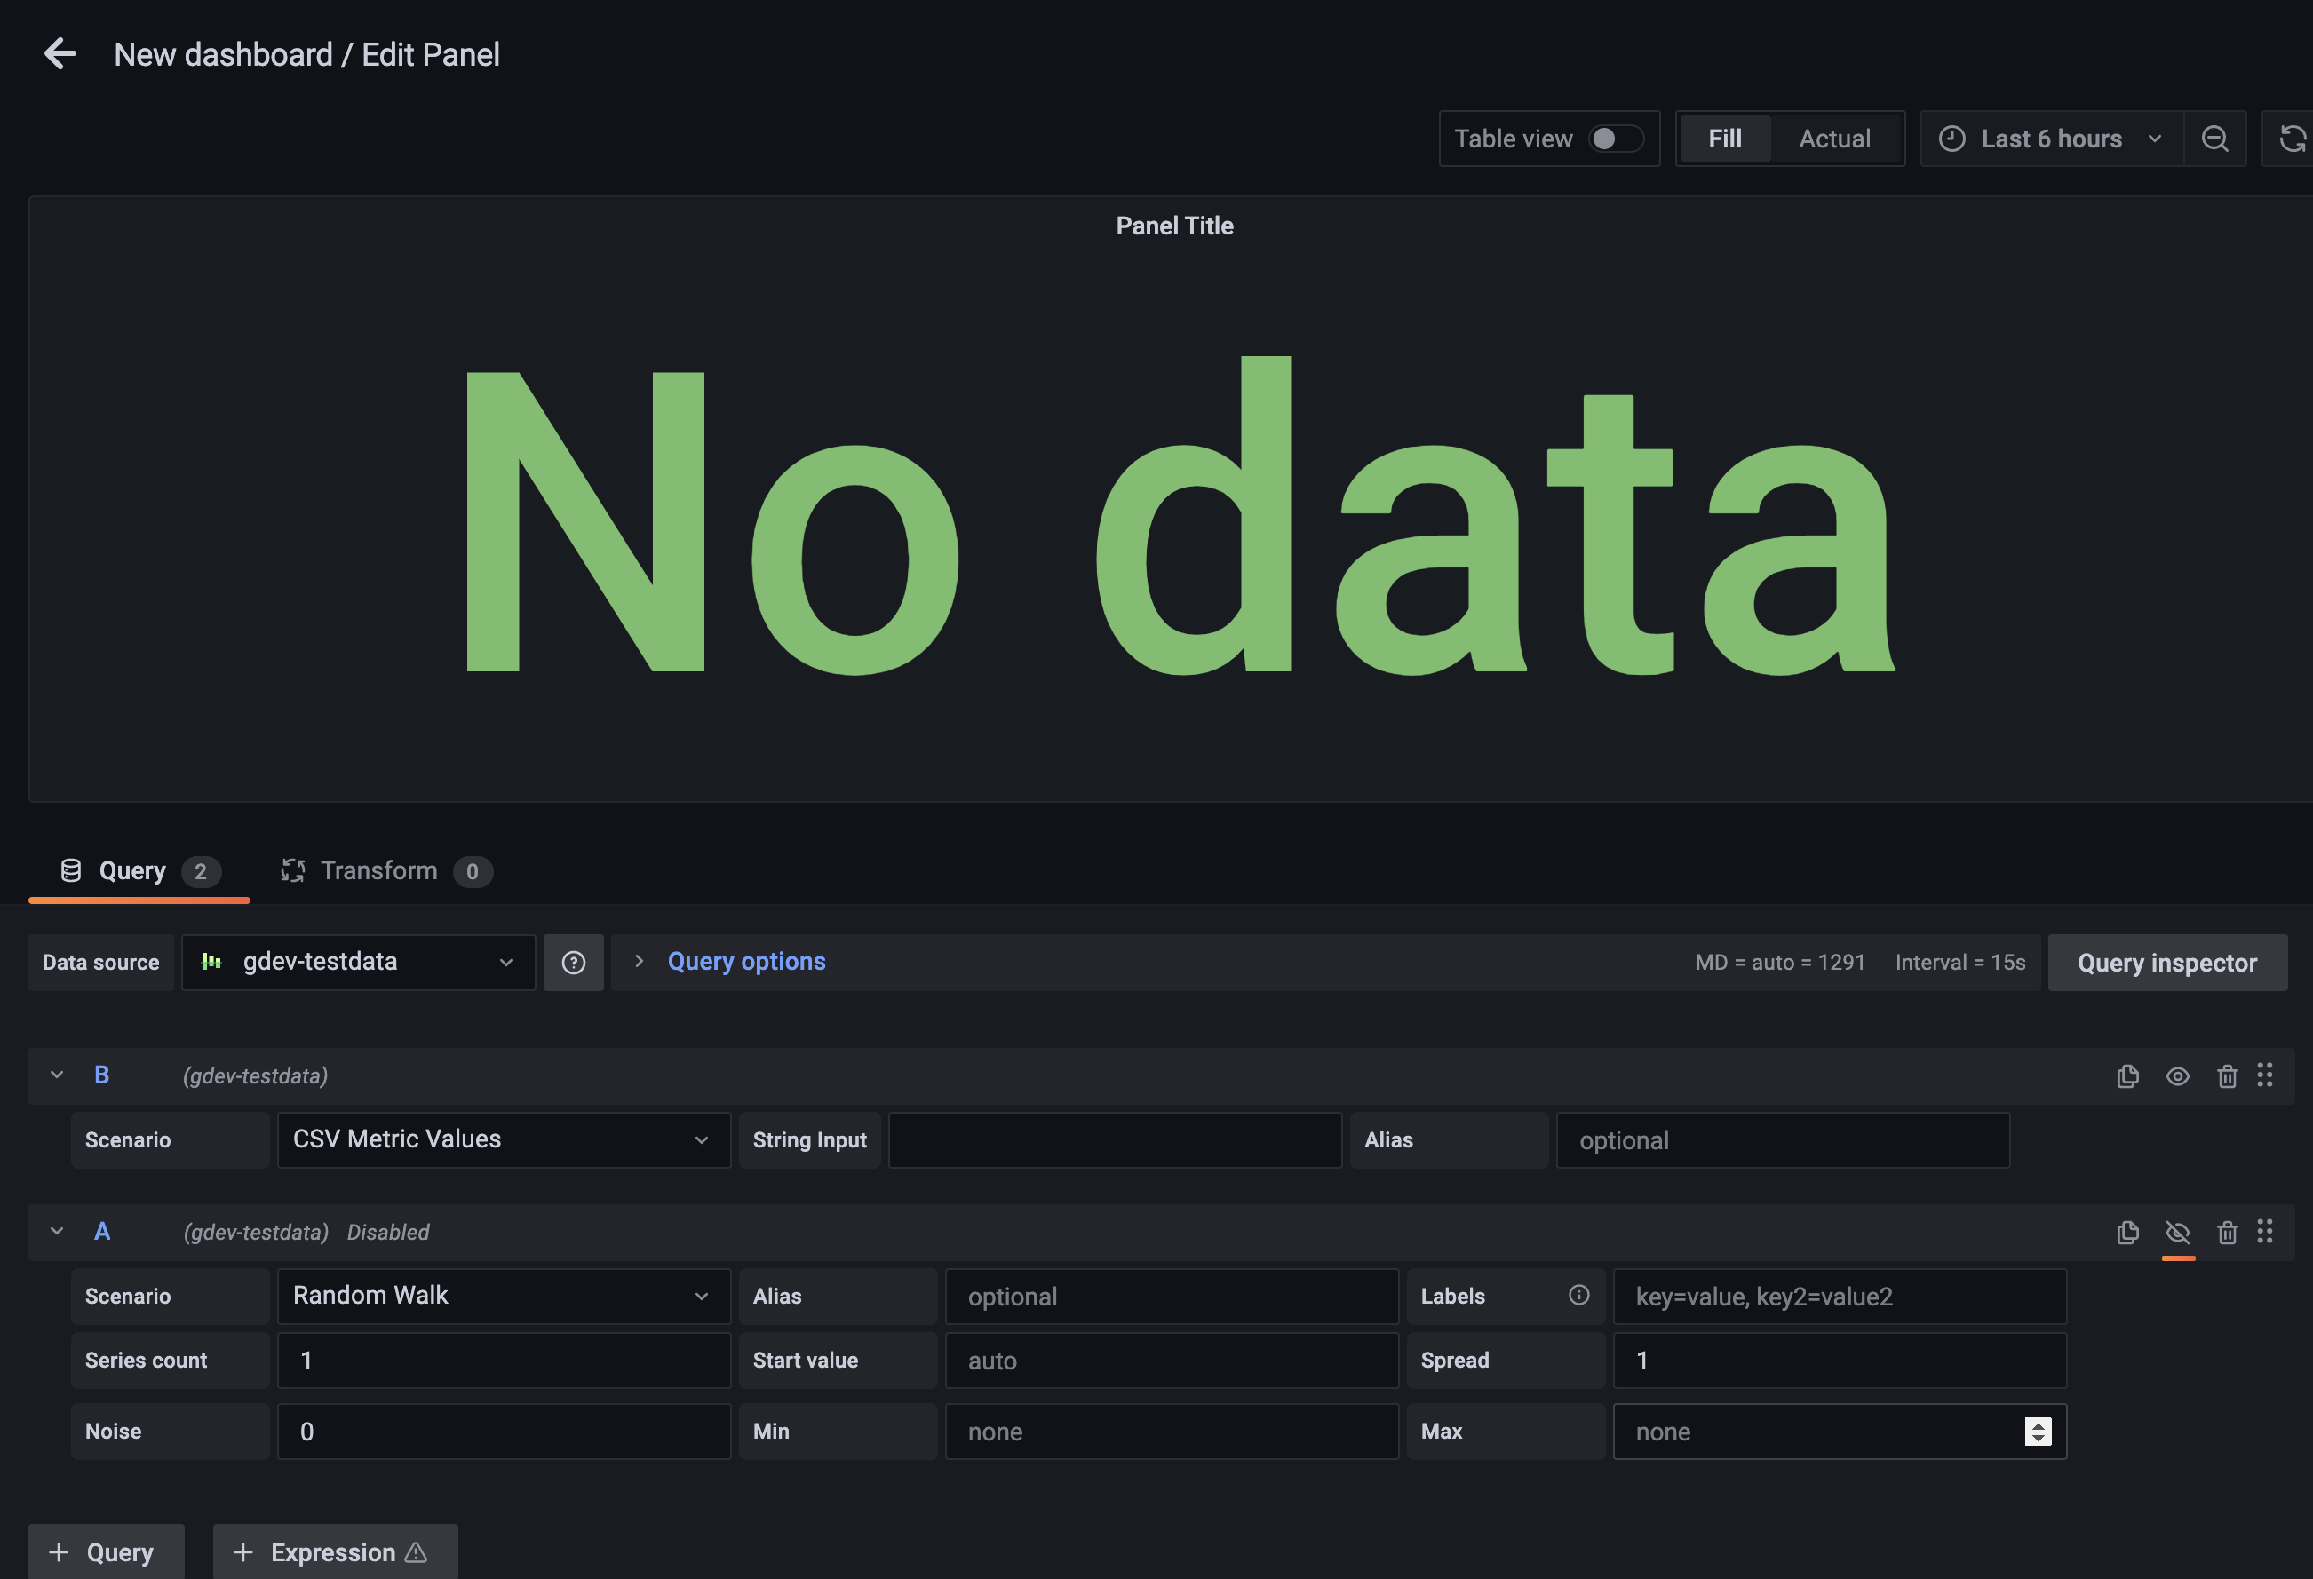Open the Random Walk scenario dropdown
The image size is (2313, 1579).
503,1296
